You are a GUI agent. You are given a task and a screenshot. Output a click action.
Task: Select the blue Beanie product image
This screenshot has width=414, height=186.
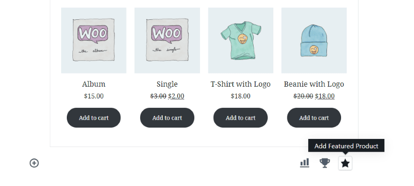tap(314, 40)
